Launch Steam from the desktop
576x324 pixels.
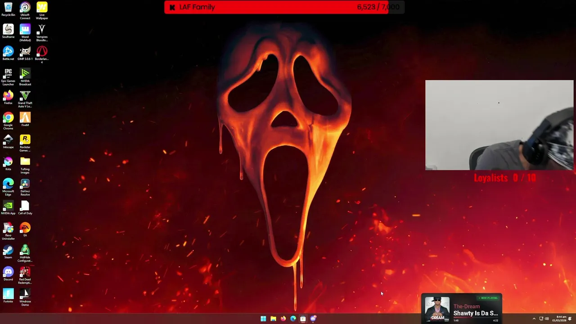point(8,252)
